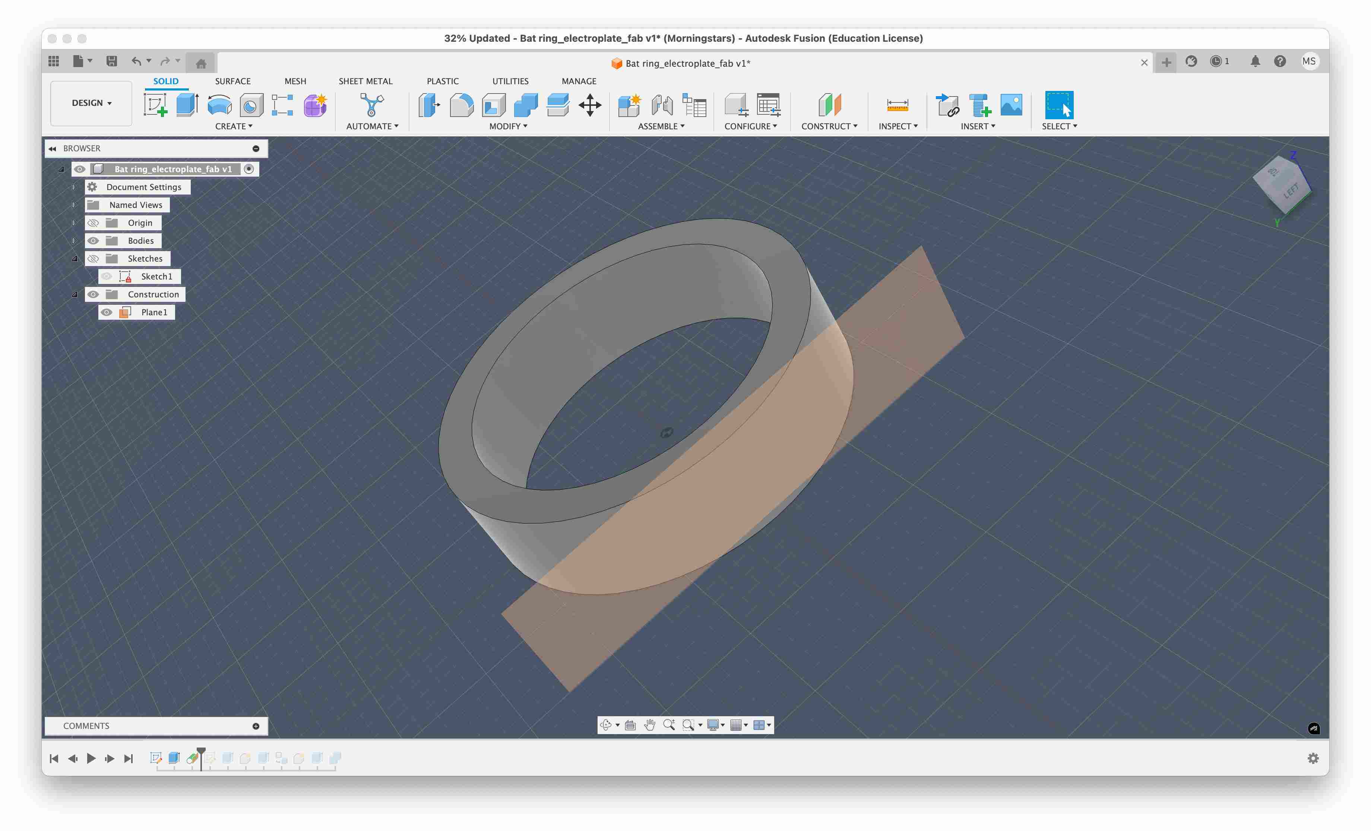The height and width of the screenshot is (831, 1371).
Task: Select the Revolve tool
Action: click(x=219, y=105)
